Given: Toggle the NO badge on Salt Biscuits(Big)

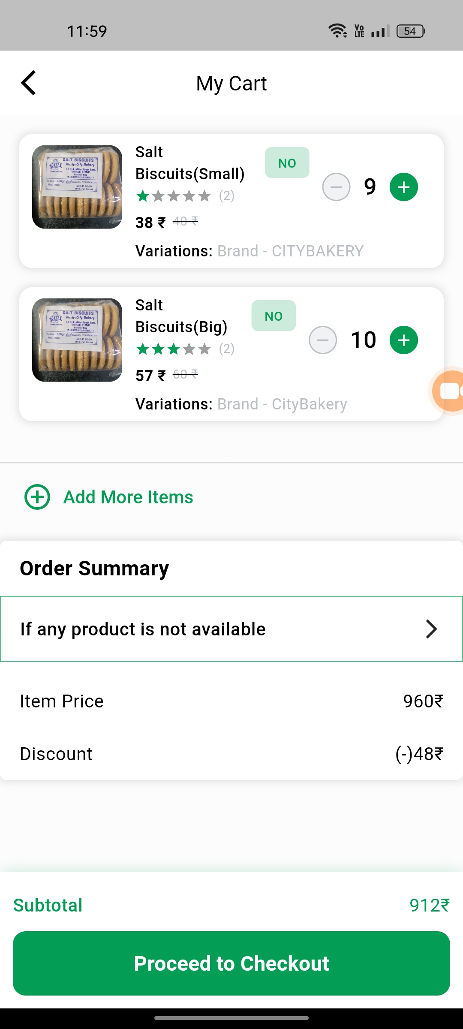Looking at the screenshot, I should click(x=274, y=316).
